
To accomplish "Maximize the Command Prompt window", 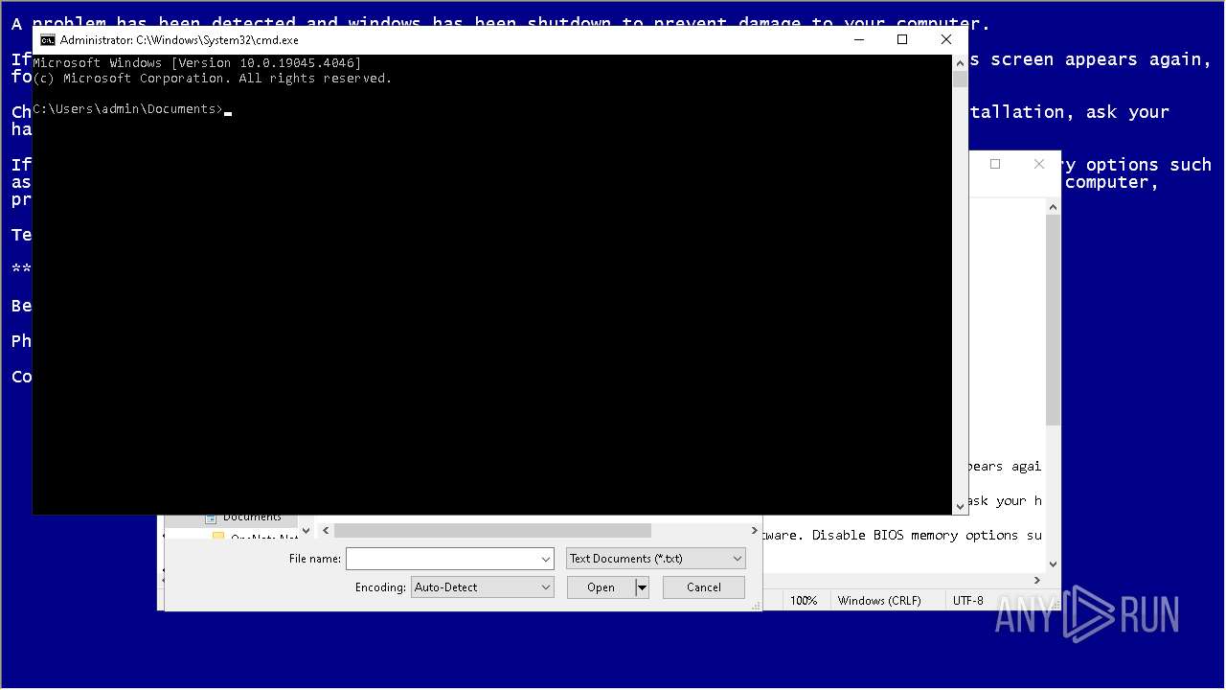I will click(x=902, y=40).
